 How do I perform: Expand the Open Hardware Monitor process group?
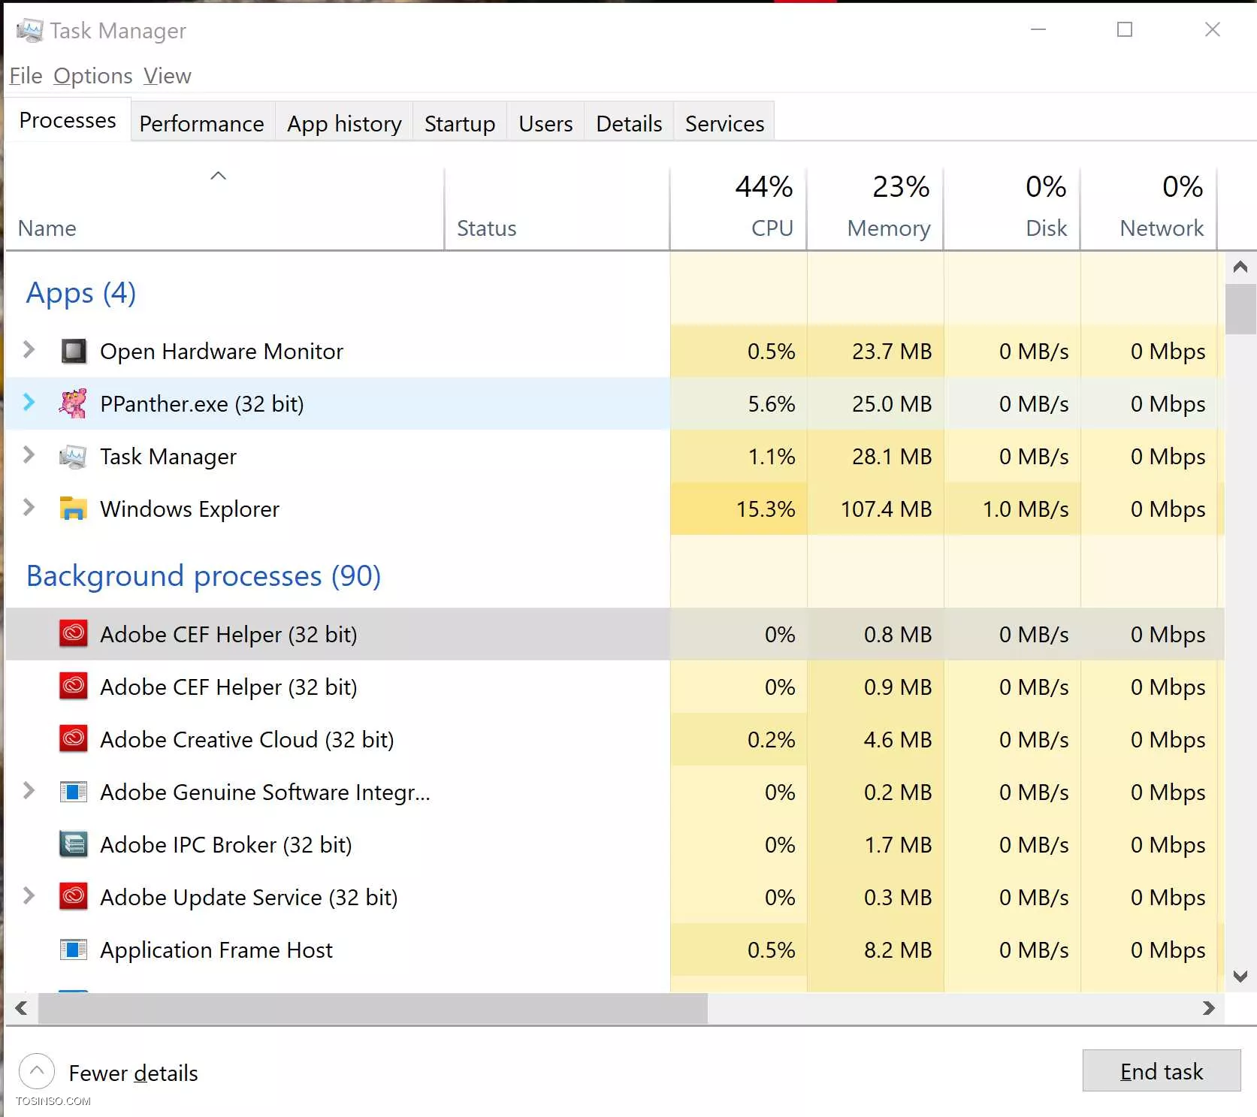pos(29,349)
